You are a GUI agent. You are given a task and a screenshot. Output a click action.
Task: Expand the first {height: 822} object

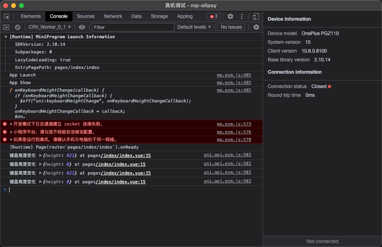pyautogui.click(x=40, y=155)
